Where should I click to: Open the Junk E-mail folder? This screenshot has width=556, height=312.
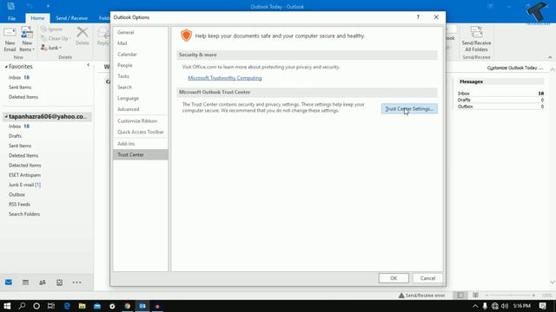pyautogui.click(x=24, y=185)
